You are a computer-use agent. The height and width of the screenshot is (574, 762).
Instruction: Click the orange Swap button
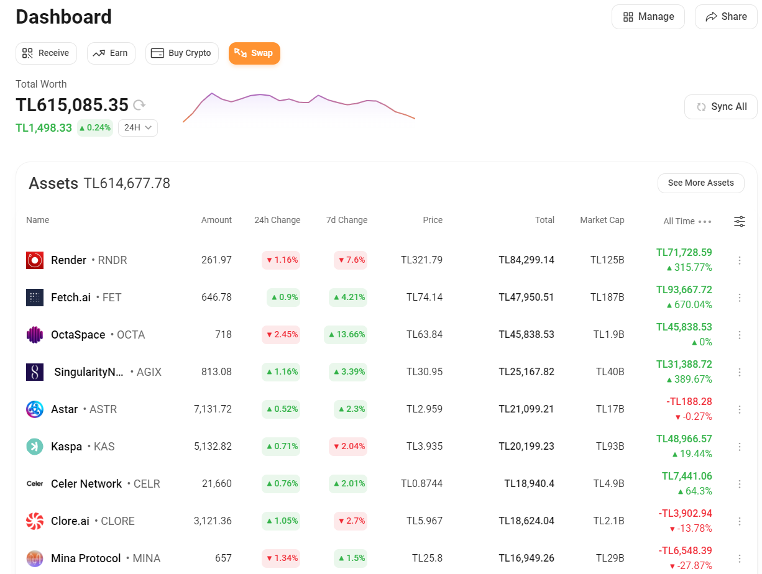tap(254, 53)
